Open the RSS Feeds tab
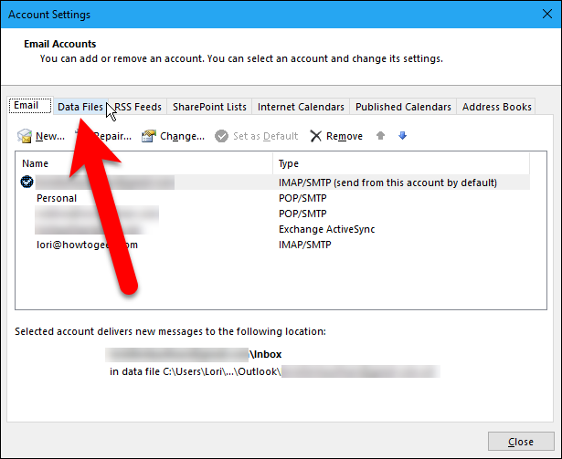This screenshot has width=562, height=459. [x=138, y=107]
